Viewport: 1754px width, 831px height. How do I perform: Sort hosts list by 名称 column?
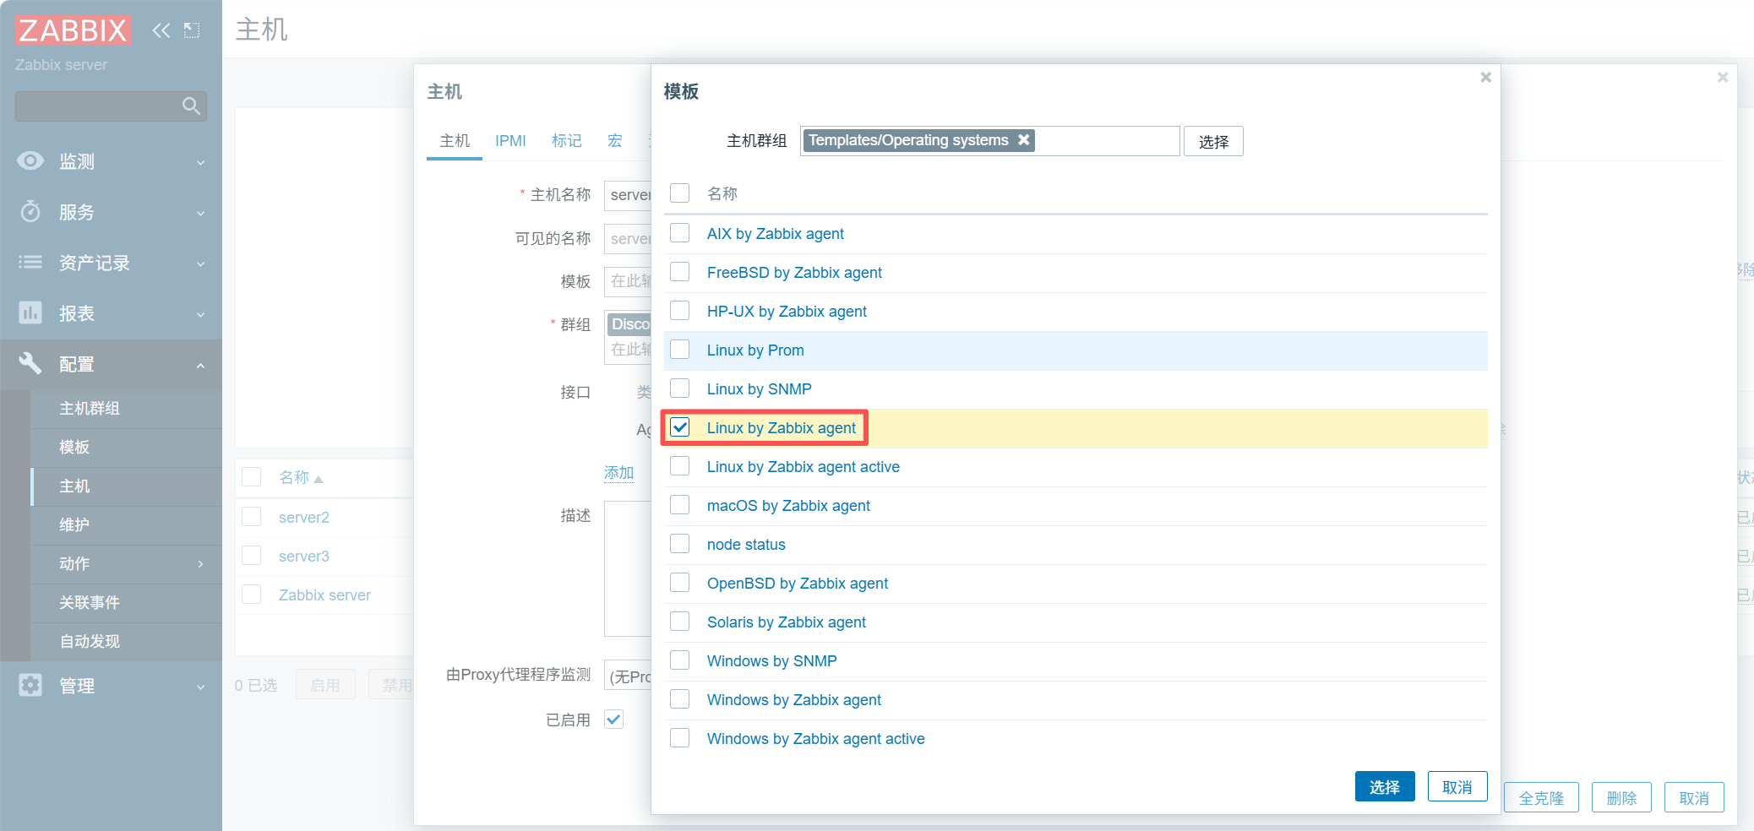point(301,478)
